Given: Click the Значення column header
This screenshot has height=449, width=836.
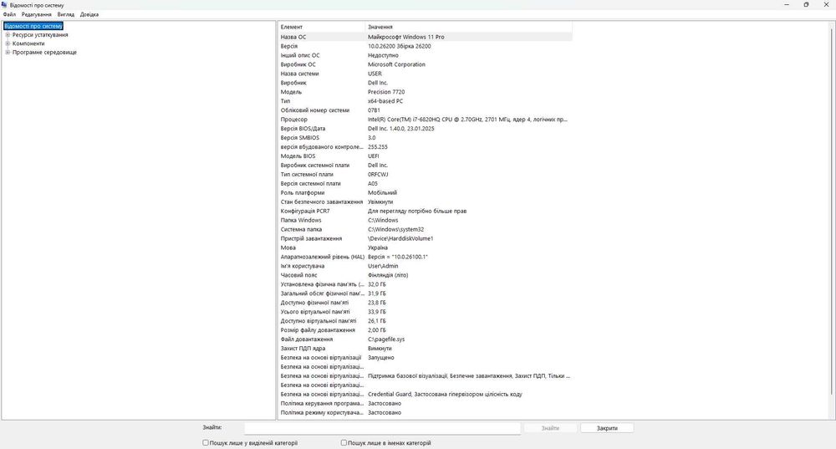Looking at the screenshot, I should (x=469, y=27).
